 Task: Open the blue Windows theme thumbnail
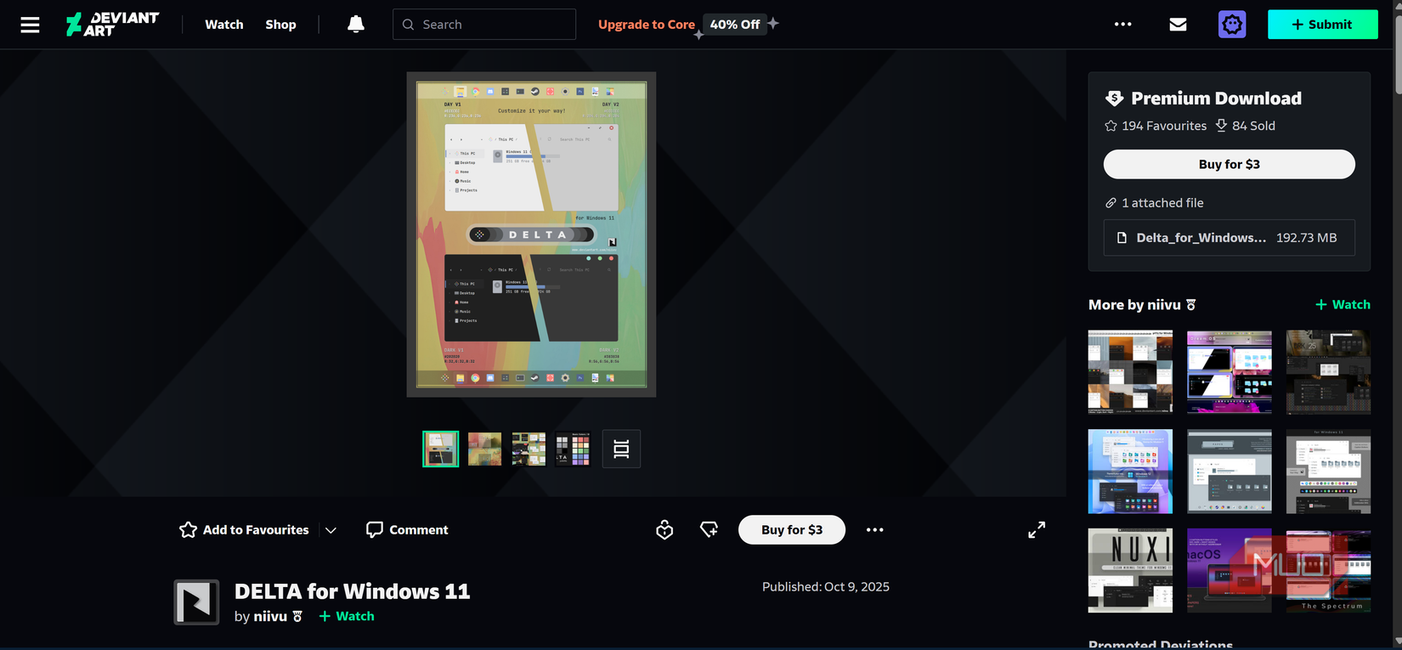pyautogui.click(x=1130, y=472)
